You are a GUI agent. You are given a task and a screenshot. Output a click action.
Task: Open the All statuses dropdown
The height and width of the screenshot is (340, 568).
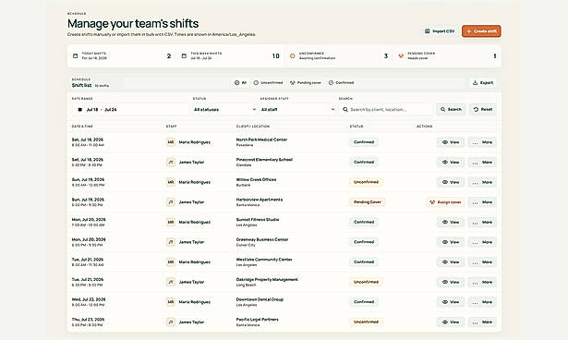coord(224,109)
